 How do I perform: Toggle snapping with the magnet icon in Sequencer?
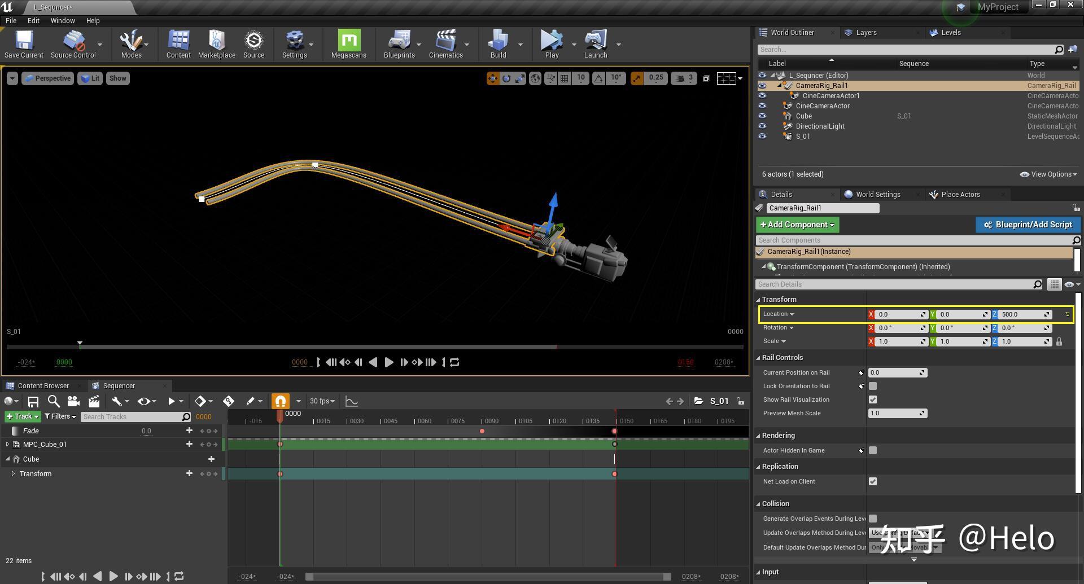click(x=281, y=401)
